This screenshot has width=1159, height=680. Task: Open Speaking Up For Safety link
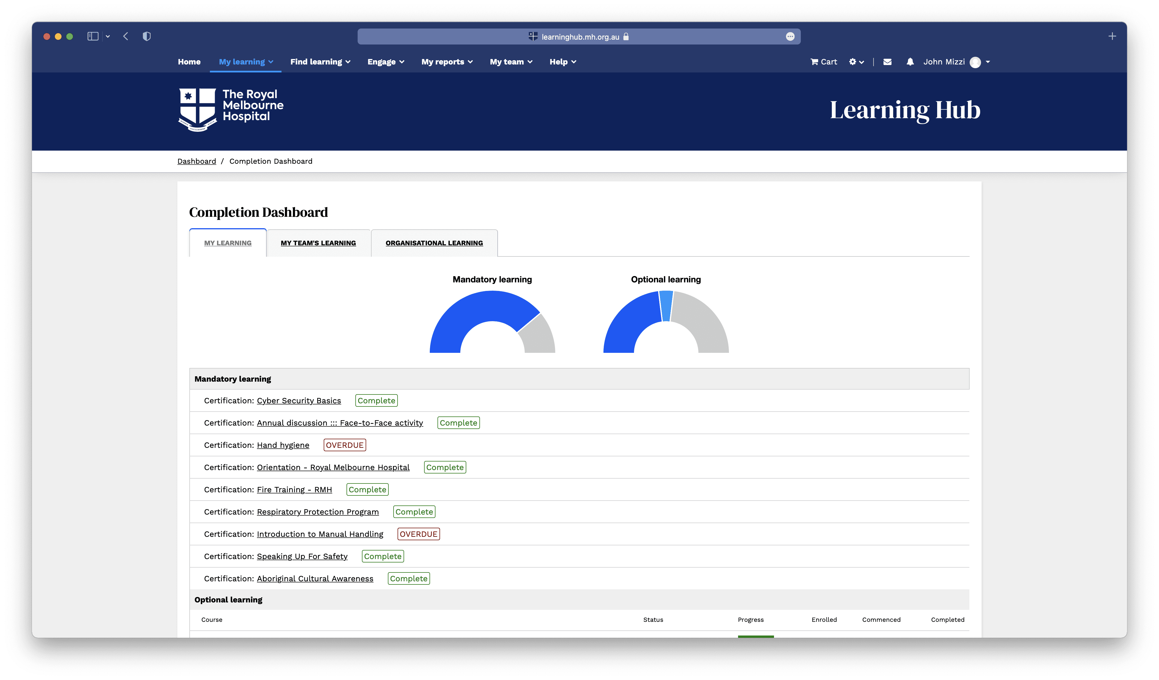pos(302,556)
